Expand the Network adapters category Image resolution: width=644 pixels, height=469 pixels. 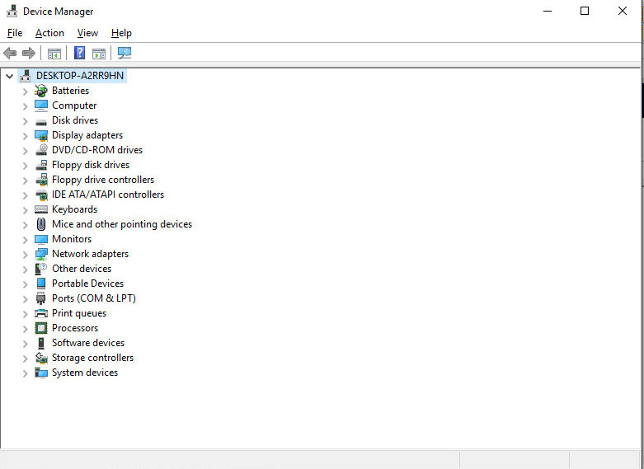click(x=25, y=254)
